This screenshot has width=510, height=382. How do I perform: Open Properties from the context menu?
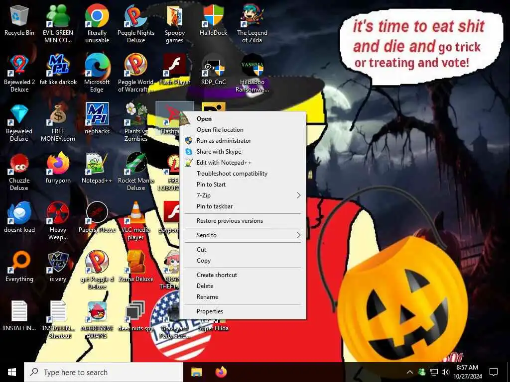243,311
